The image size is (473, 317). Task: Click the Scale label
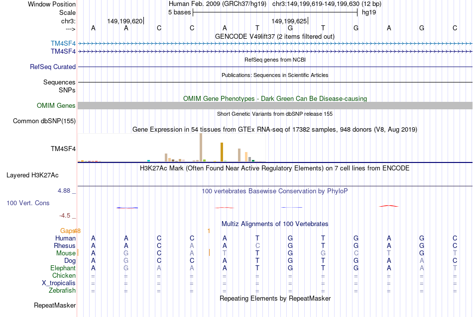coord(67,12)
